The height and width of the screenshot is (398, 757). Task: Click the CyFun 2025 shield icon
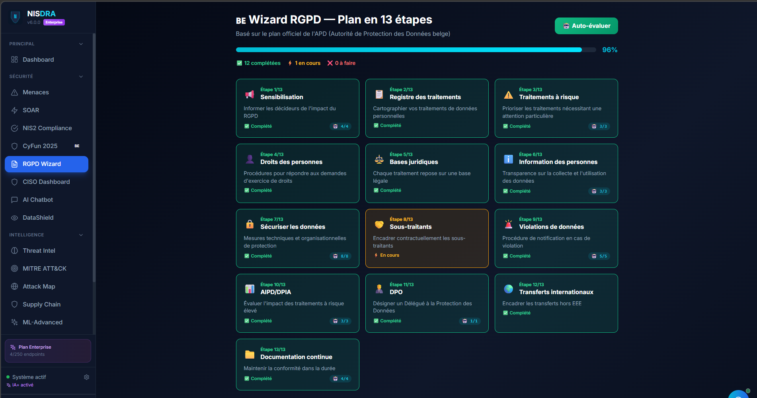point(14,146)
